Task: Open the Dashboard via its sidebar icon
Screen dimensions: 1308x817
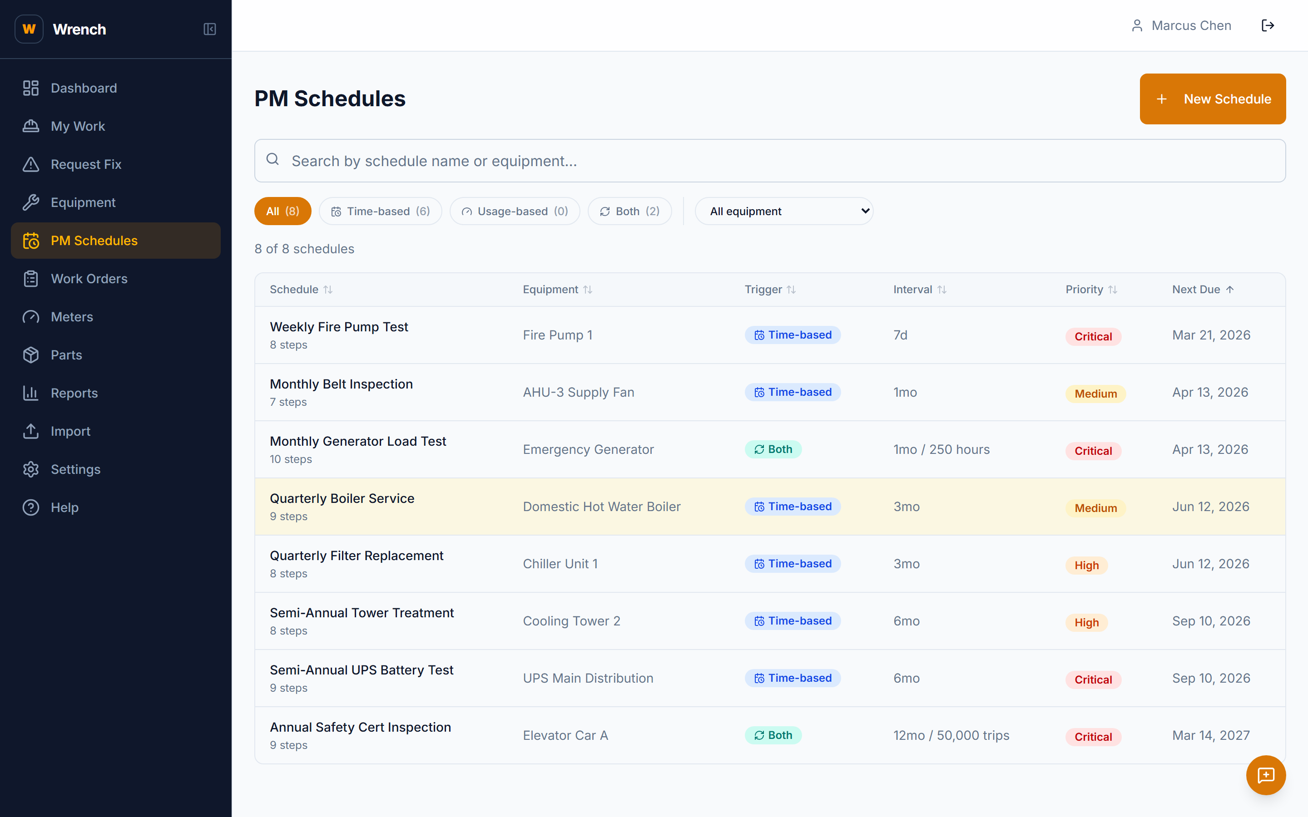Action: click(x=31, y=88)
